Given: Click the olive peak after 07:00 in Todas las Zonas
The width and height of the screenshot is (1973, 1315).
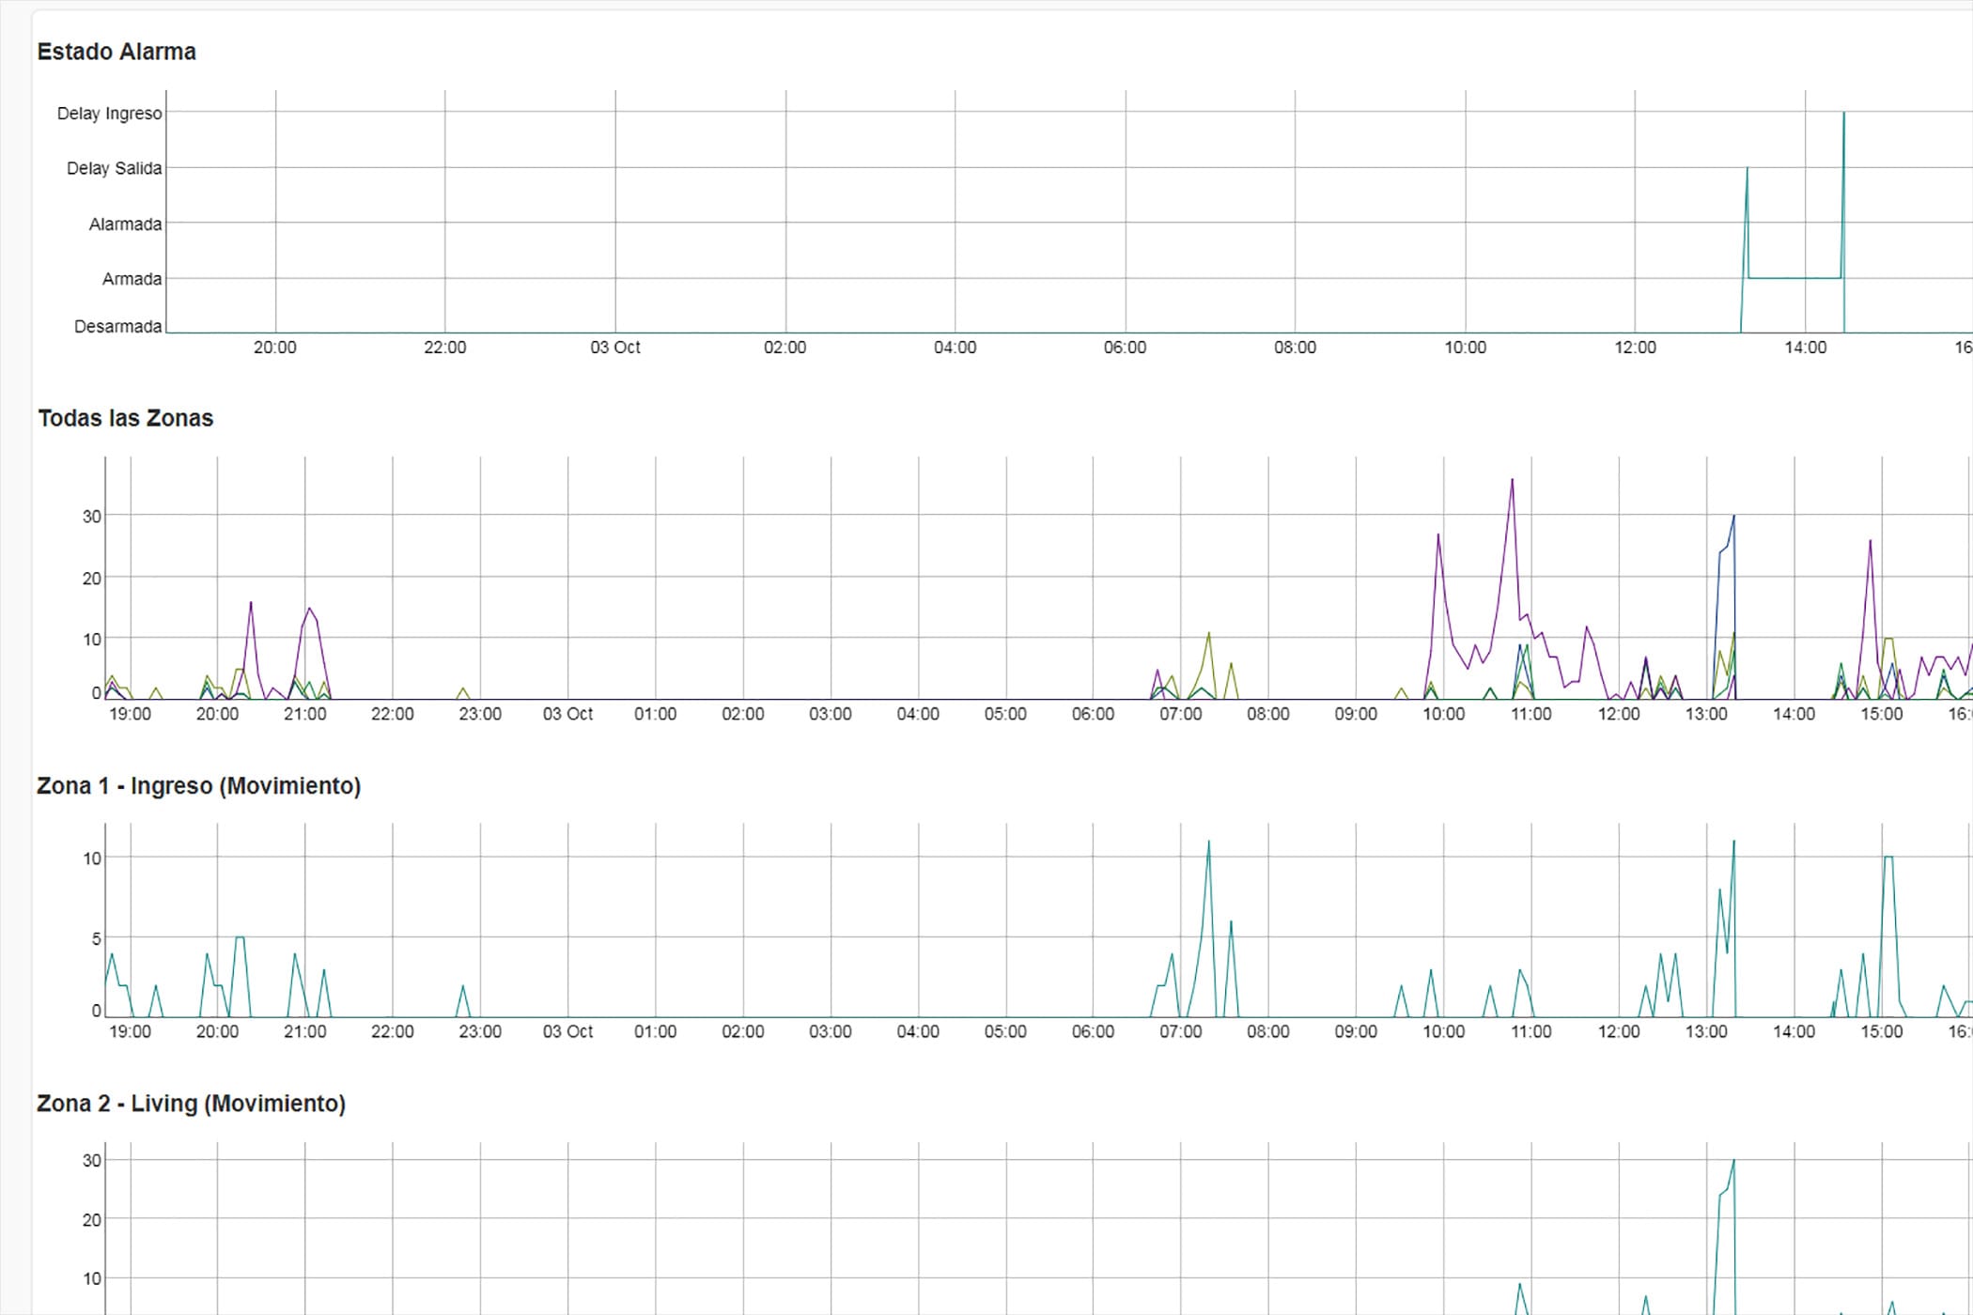Looking at the screenshot, I should click(1208, 634).
